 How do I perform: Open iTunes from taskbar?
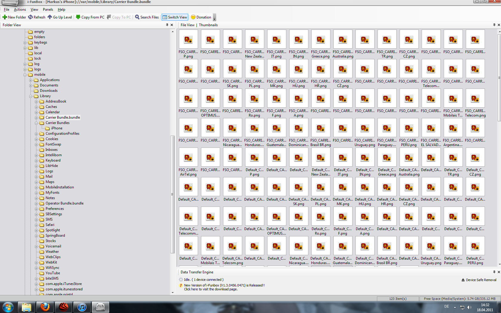(x=82, y=307)
